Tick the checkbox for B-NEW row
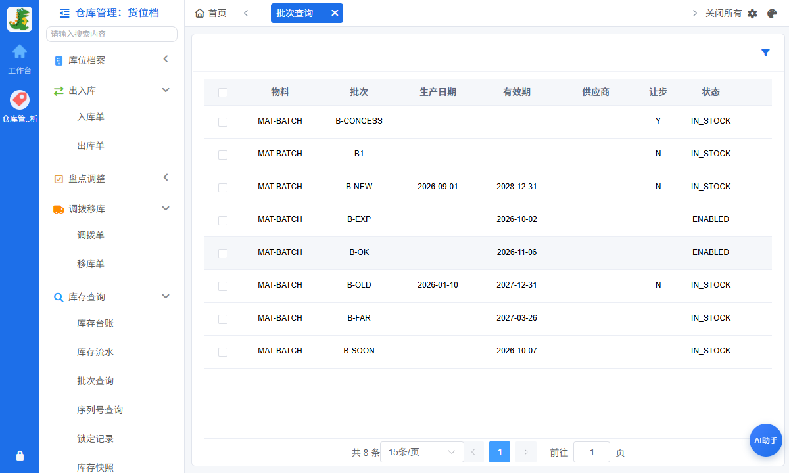Image resolution: width=789 pixels, height=473 pixels. [223, 188]
